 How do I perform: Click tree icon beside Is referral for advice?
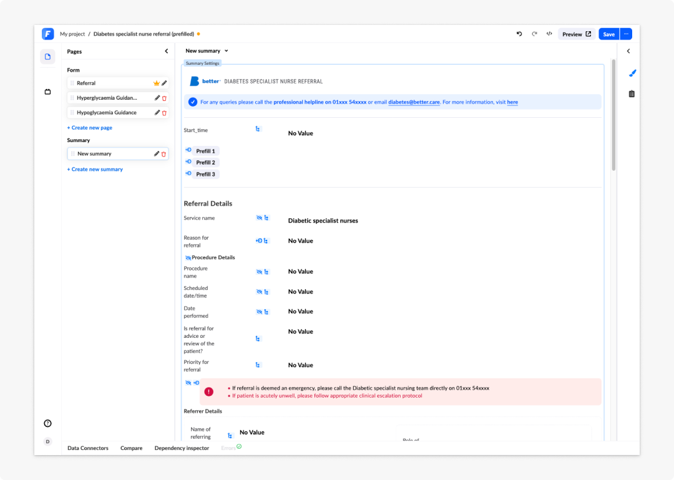pos(258,338)
